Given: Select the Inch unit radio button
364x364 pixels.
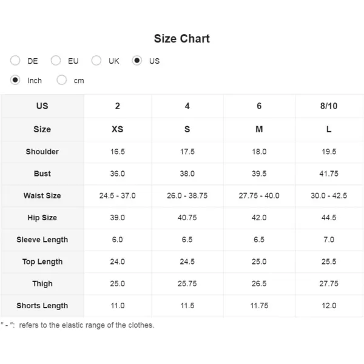Looking at the screenshot, I should click(x=15, y=80).
